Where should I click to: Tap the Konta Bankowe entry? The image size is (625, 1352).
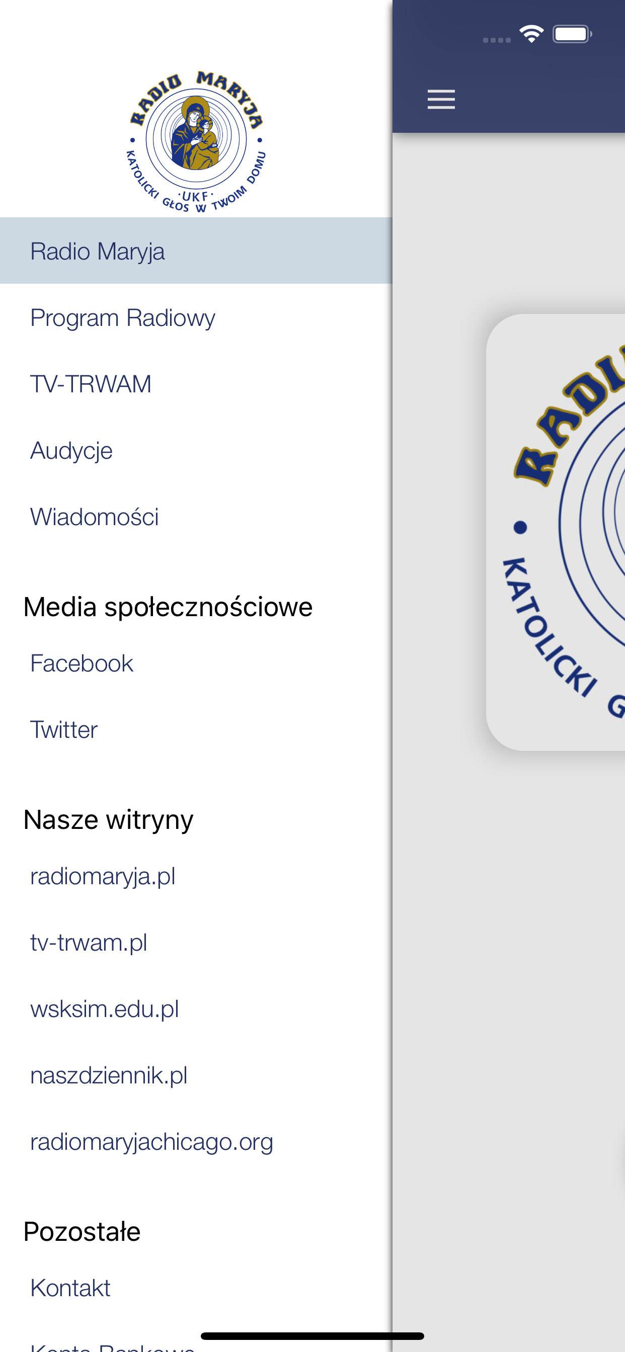point(112,1347)
